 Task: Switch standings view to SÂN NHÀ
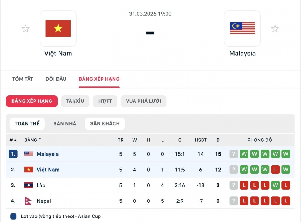pos(64,123)
